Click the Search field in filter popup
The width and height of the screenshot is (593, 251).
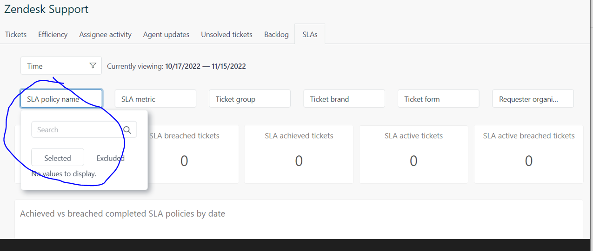[x=74, y=130]
